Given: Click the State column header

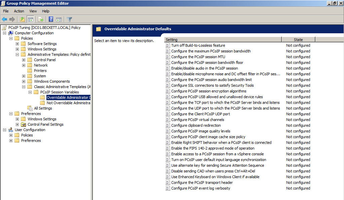Looking at the screenshot, I should tap(298, 40).
